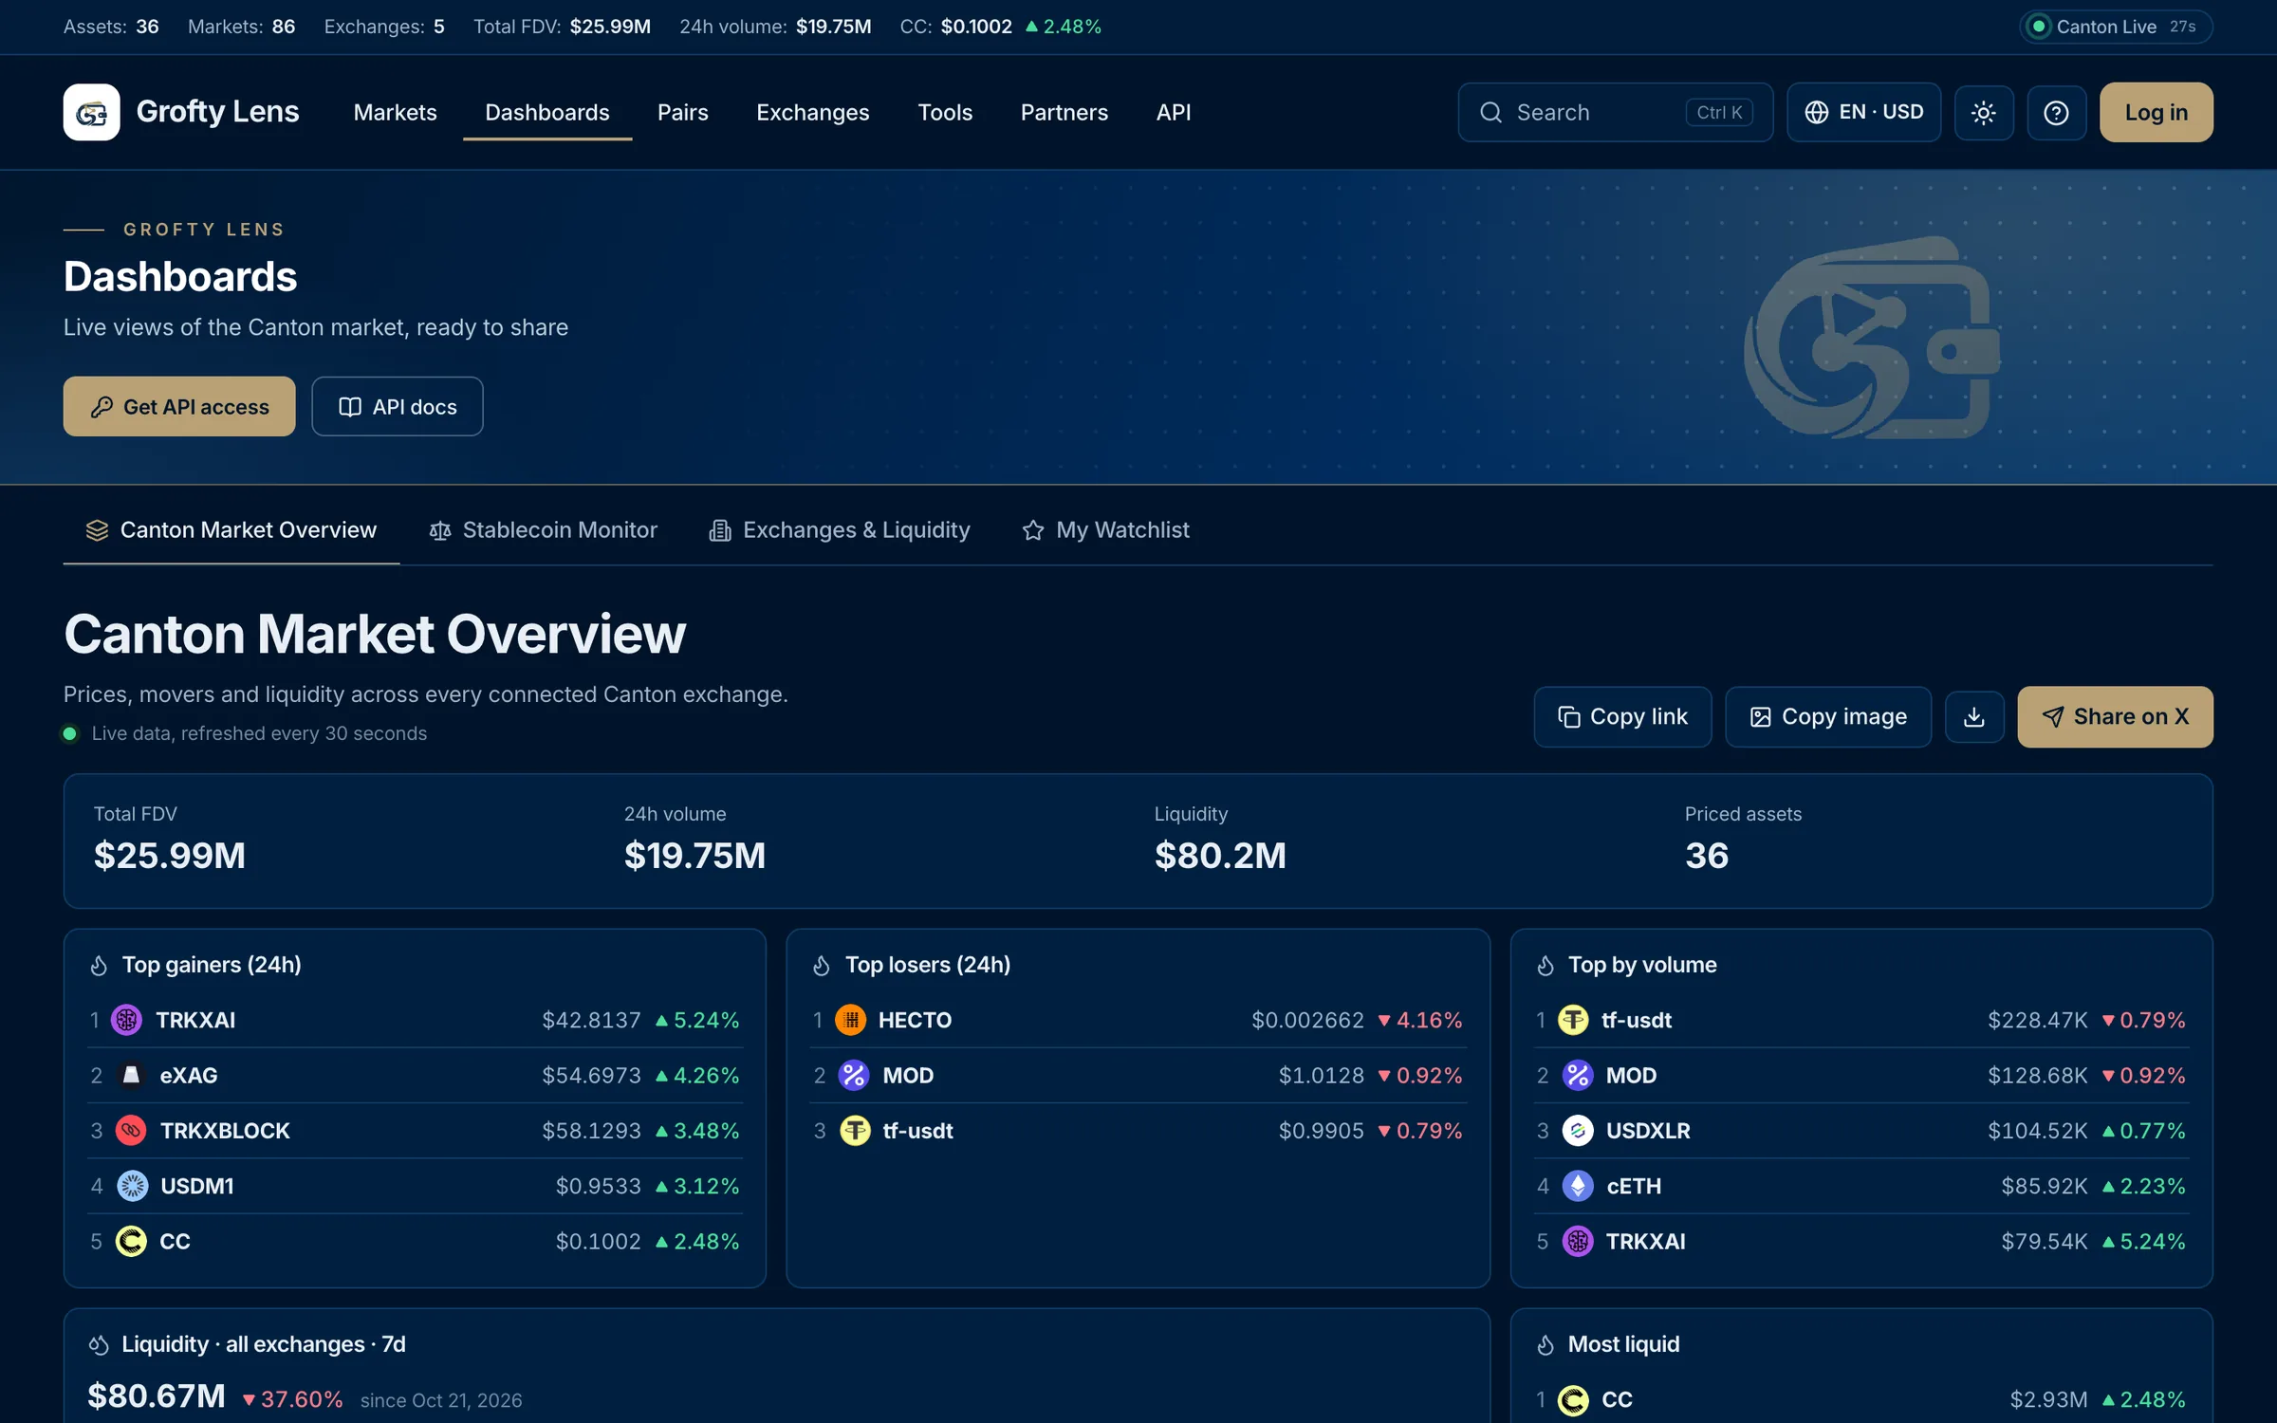
Task: Click the tf-usdt icon in Top by volume
Action: click(x=1573, y=1020)
